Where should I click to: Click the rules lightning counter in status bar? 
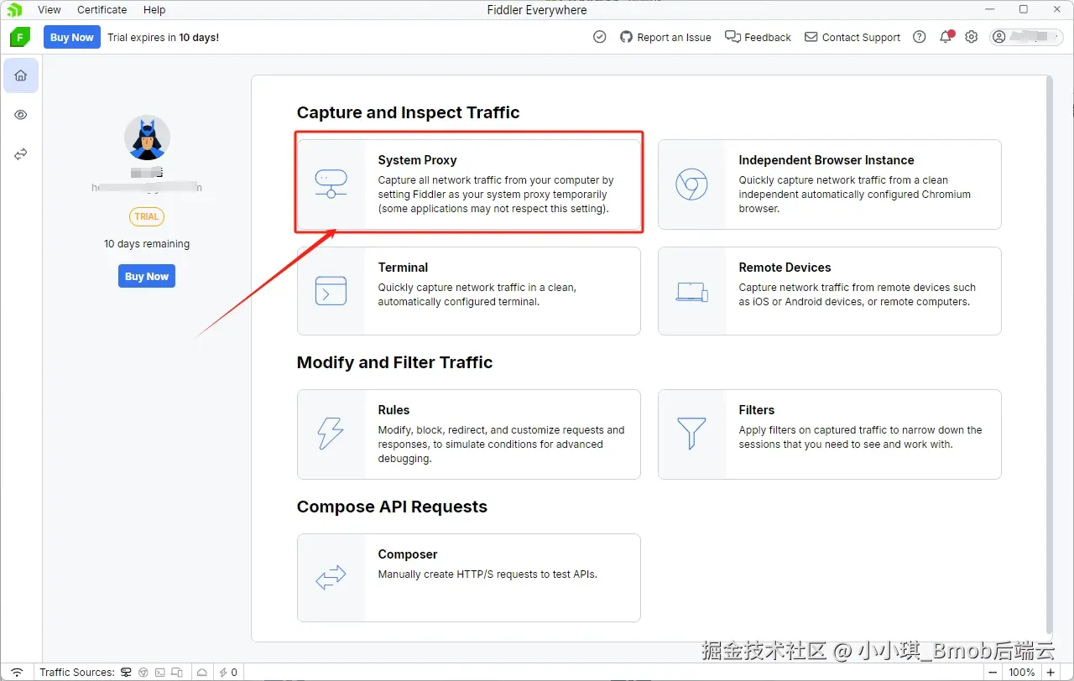pyautogui.click(x=228, y=672)
